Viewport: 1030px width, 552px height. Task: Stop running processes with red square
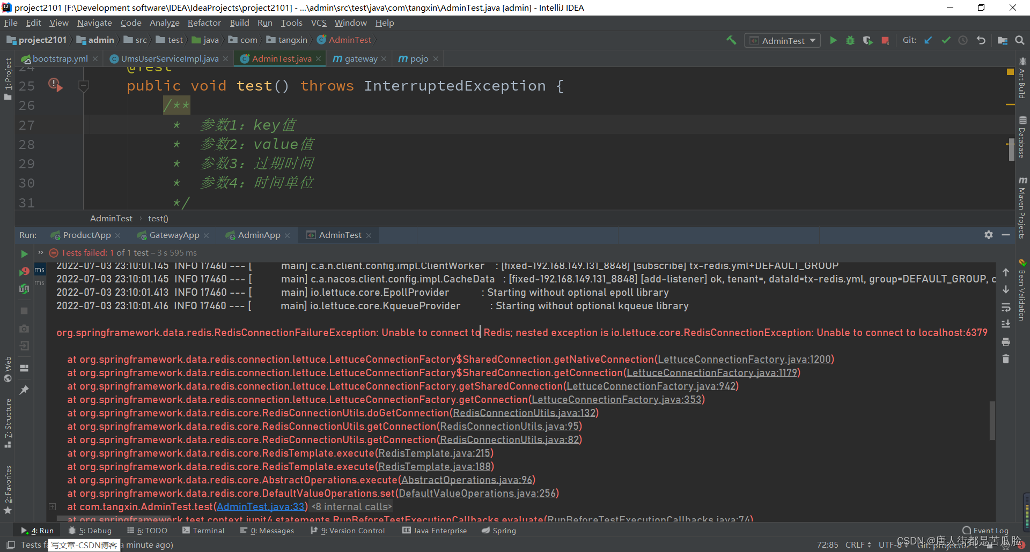(885, 40)
